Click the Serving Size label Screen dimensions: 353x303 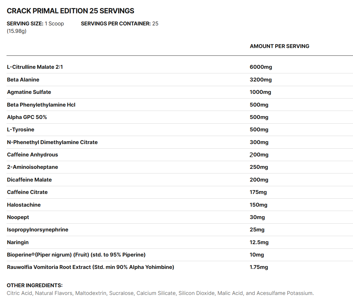point(25,24)
